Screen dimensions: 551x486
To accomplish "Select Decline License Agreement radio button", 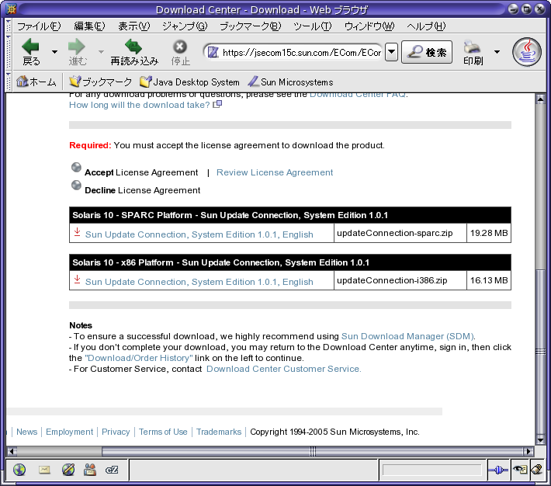I will click(x=76, y=185).
